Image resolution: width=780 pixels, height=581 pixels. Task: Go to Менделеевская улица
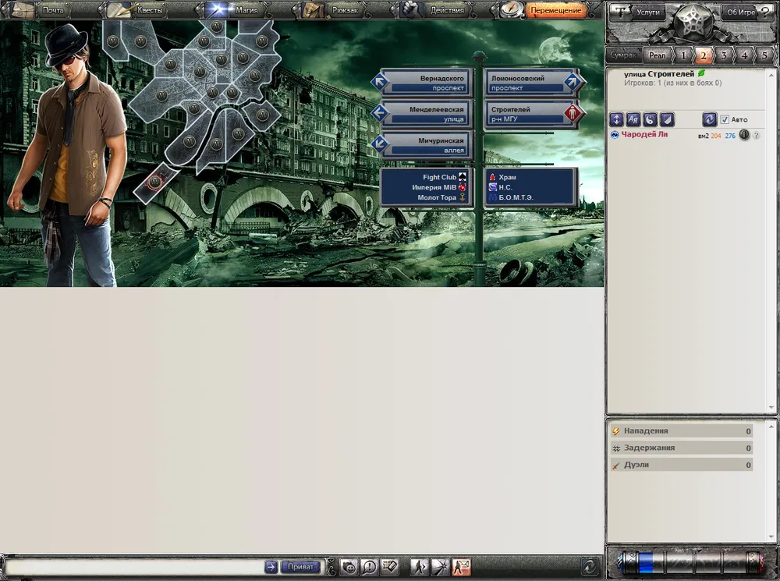click(x=426, y=114)
